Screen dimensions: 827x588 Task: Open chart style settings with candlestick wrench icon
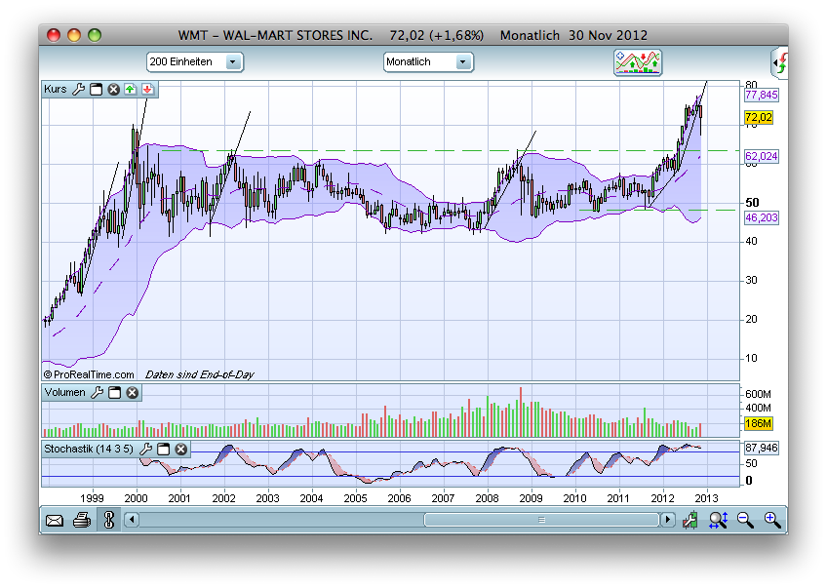coord(690,520)
